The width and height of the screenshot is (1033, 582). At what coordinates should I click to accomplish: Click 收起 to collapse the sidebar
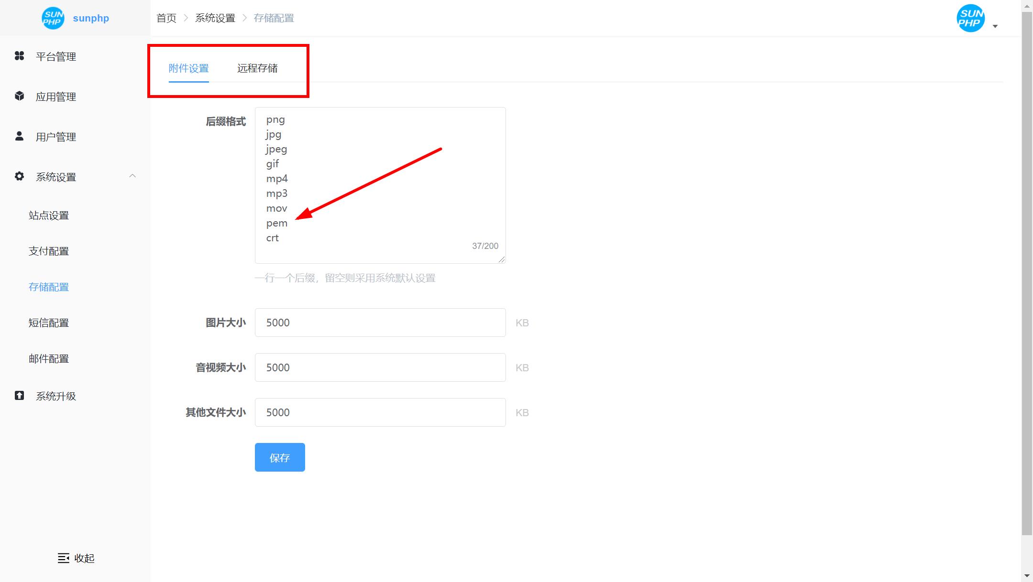[x=84, y=558]
